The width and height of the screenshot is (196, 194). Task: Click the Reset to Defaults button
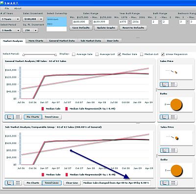click(133, 28)
